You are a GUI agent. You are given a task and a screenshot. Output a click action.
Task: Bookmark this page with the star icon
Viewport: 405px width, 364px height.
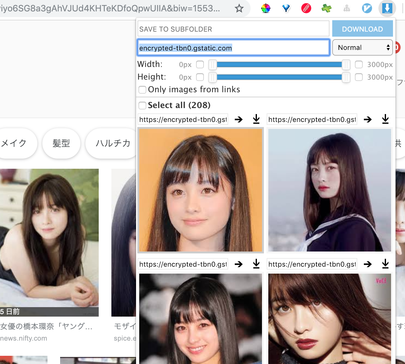(x=239, y=9)
